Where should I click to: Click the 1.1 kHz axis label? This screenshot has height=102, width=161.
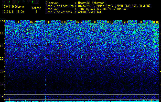pyautogui.click(x=2, y=33)
